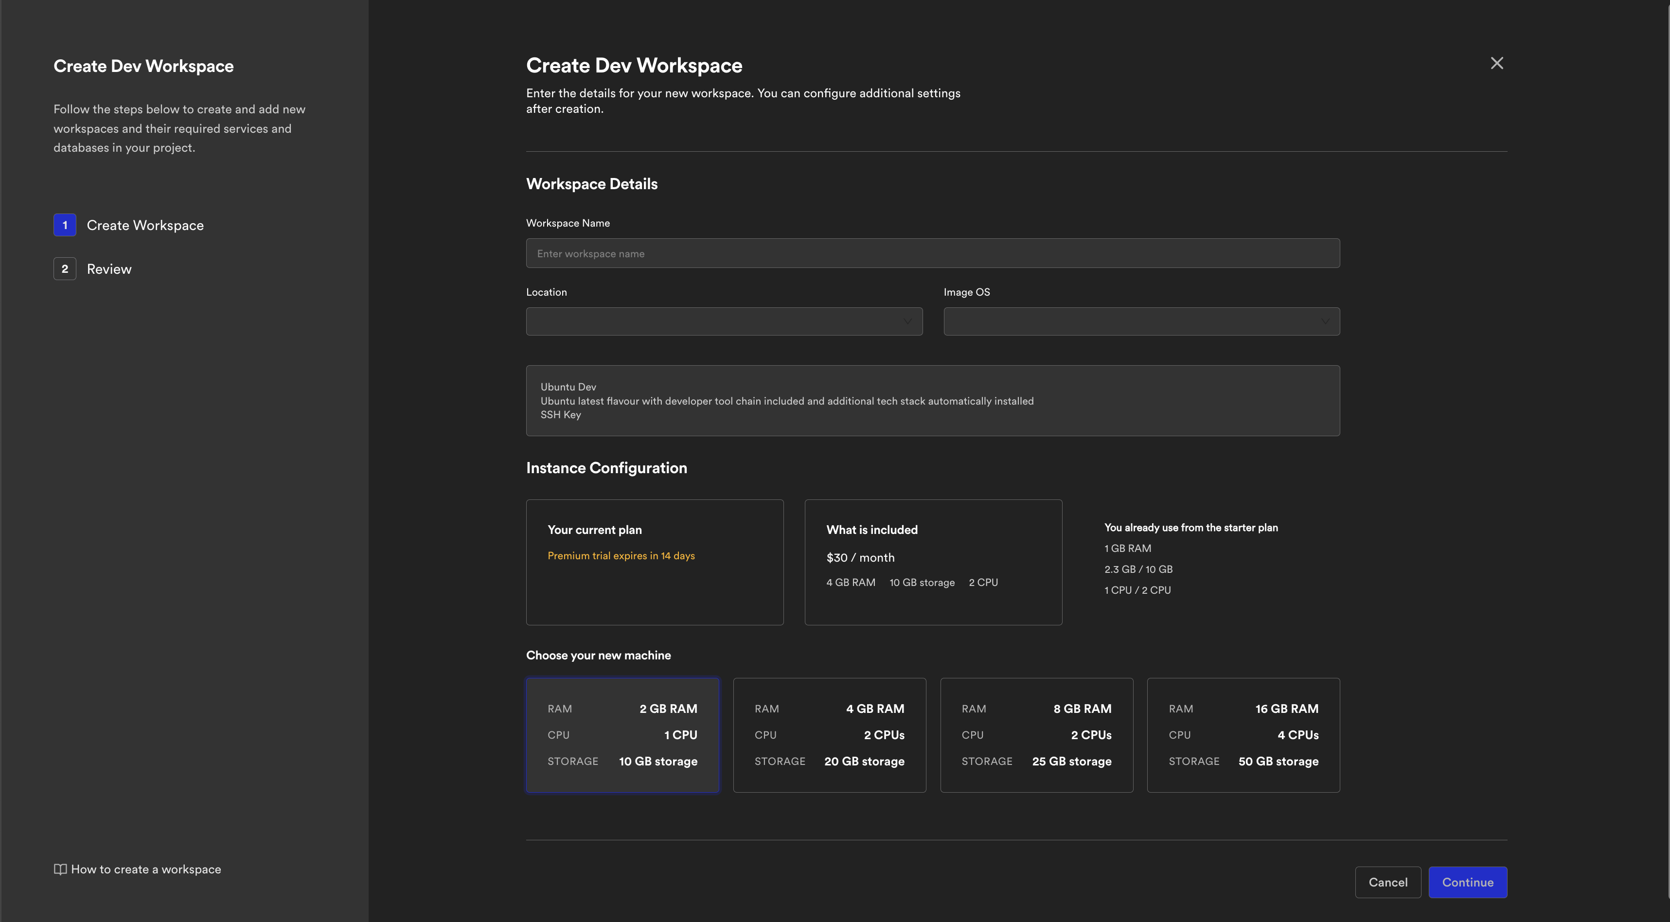Click Premium trial expires in 14 days text

click(x=621, y=556)
